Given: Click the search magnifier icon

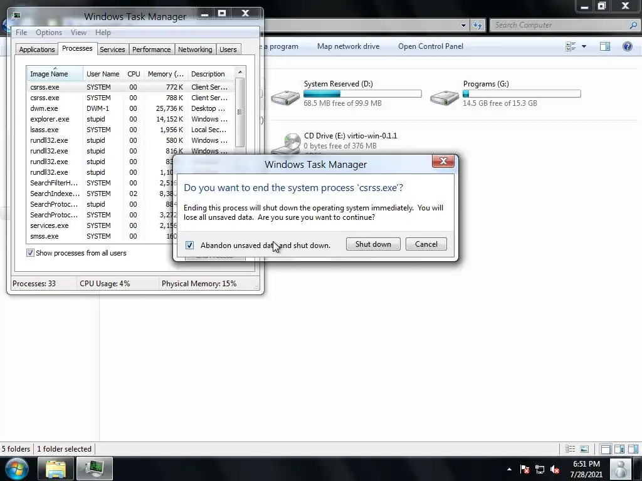Looking at the screenshot, I should [633, 25].
